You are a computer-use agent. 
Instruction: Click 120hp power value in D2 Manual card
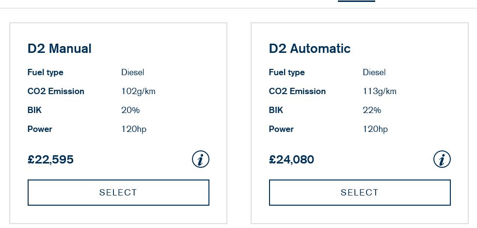click(x=134, y=129)
